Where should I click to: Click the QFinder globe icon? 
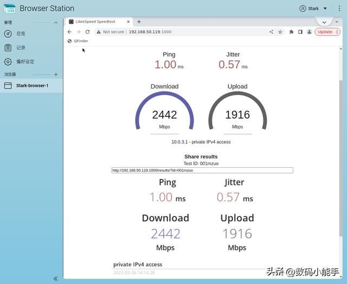tap(69, 41)
